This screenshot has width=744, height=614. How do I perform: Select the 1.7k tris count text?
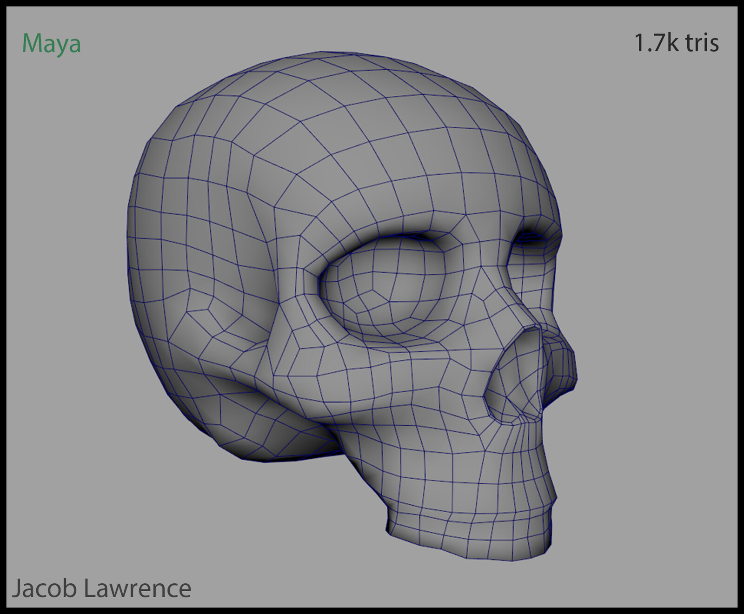coord(676,42)
